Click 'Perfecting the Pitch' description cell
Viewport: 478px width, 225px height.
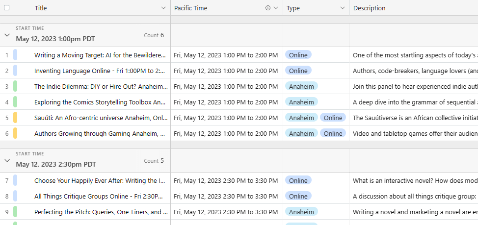tap(414, 212)
